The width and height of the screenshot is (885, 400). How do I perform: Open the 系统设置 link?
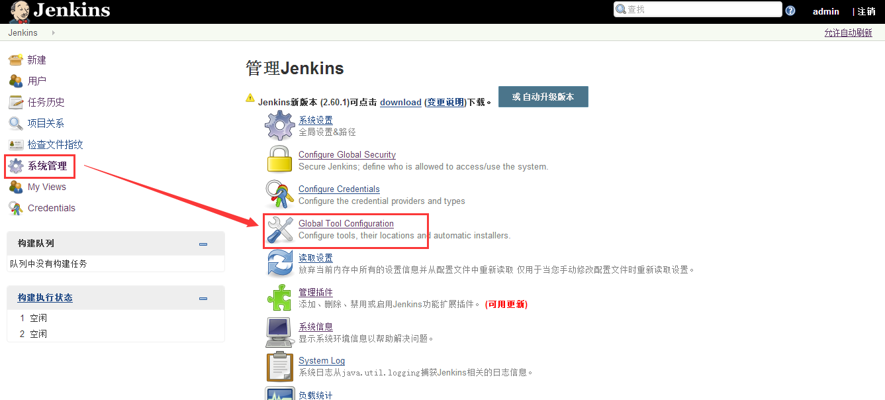pos(316,120)
